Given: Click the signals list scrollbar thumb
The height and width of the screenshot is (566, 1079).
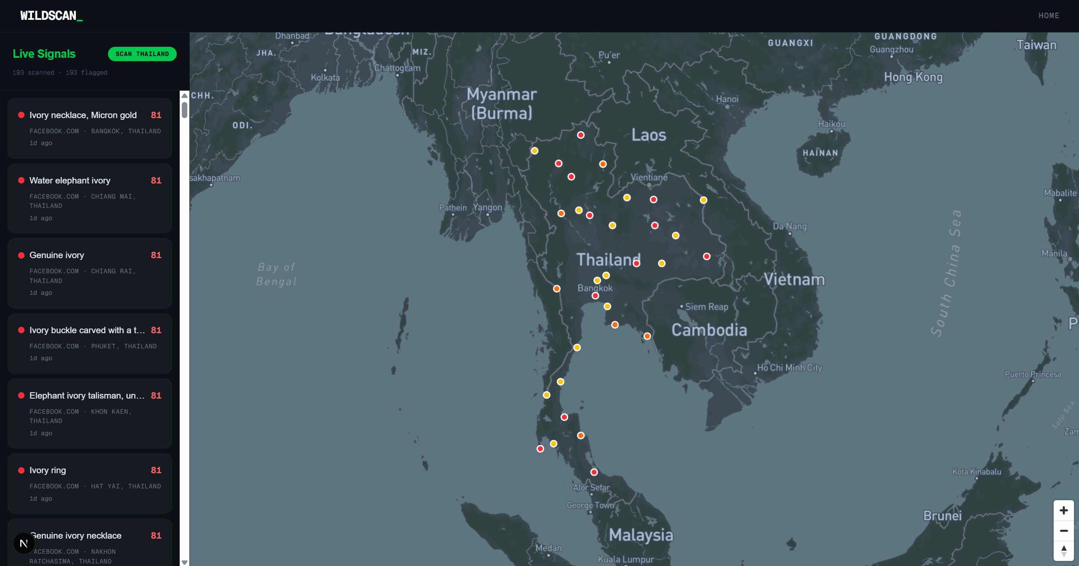Looking at the screenshot, I should [184, 110].
